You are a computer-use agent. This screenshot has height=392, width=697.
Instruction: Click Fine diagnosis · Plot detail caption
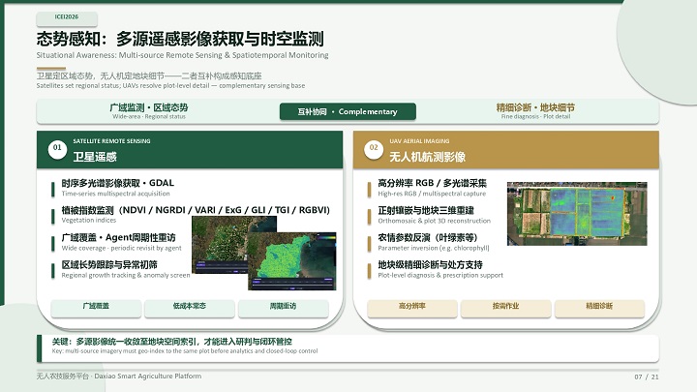535,116
